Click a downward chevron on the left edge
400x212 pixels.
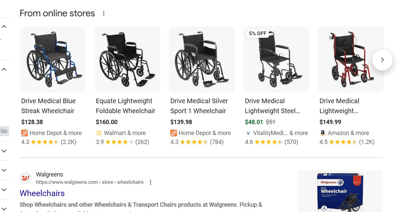point(4,151)
